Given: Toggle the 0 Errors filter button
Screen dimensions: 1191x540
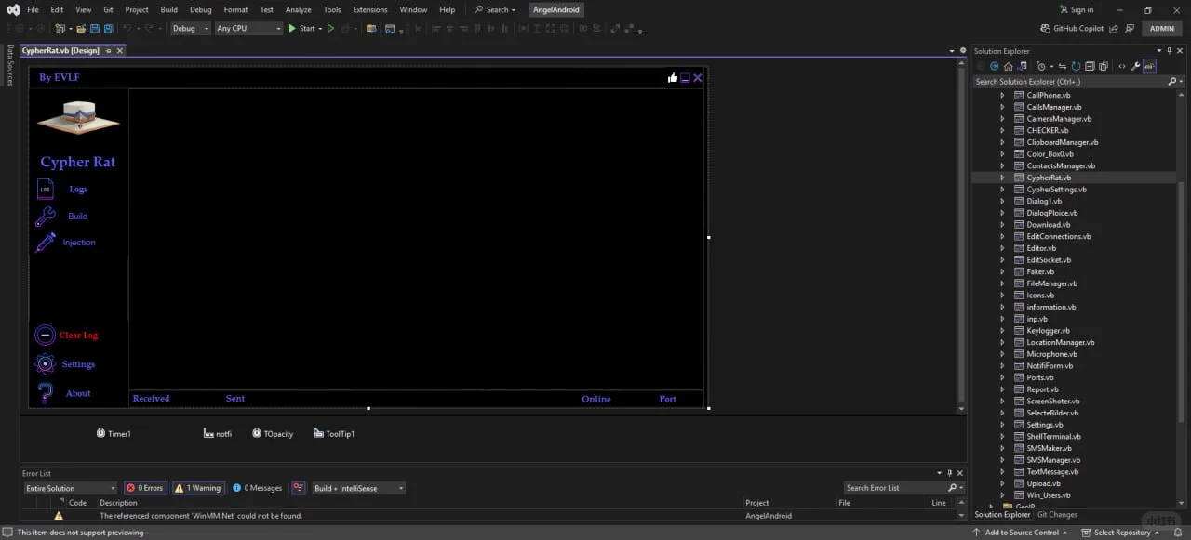Looking at the screenshot, I should coord(144,488).
